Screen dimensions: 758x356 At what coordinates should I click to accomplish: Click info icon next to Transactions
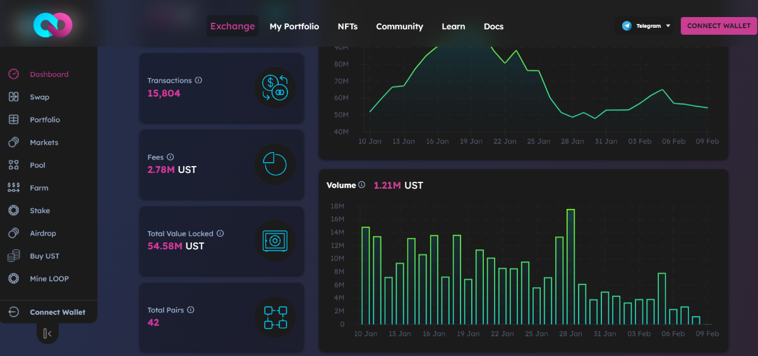tap(198, 81)
